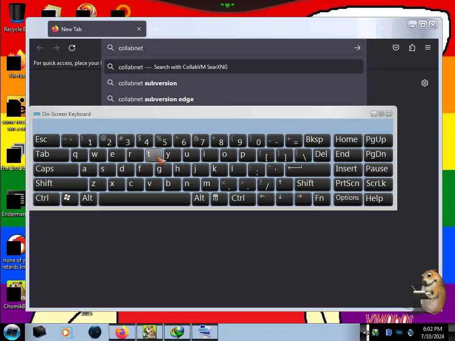Open list all tabs dropdown chevron
The width and height of the screenshot is (455, 341).
click(x=381, y=29)
